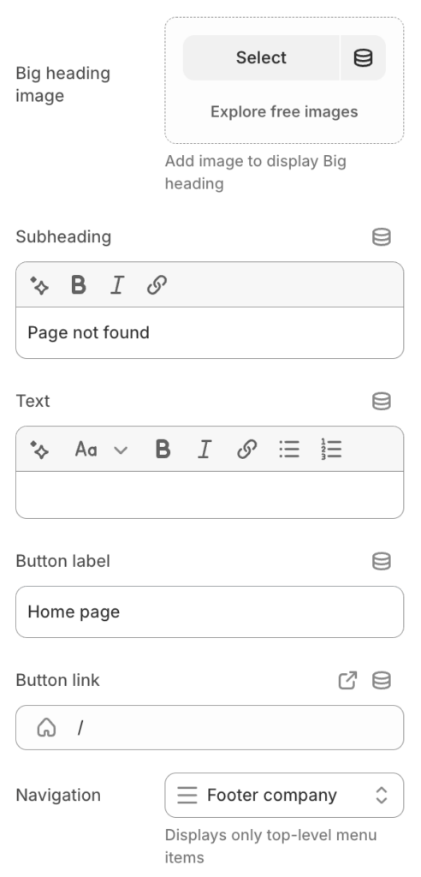Insert link in Text editor
421x877 pixels.
pos(246,449)
